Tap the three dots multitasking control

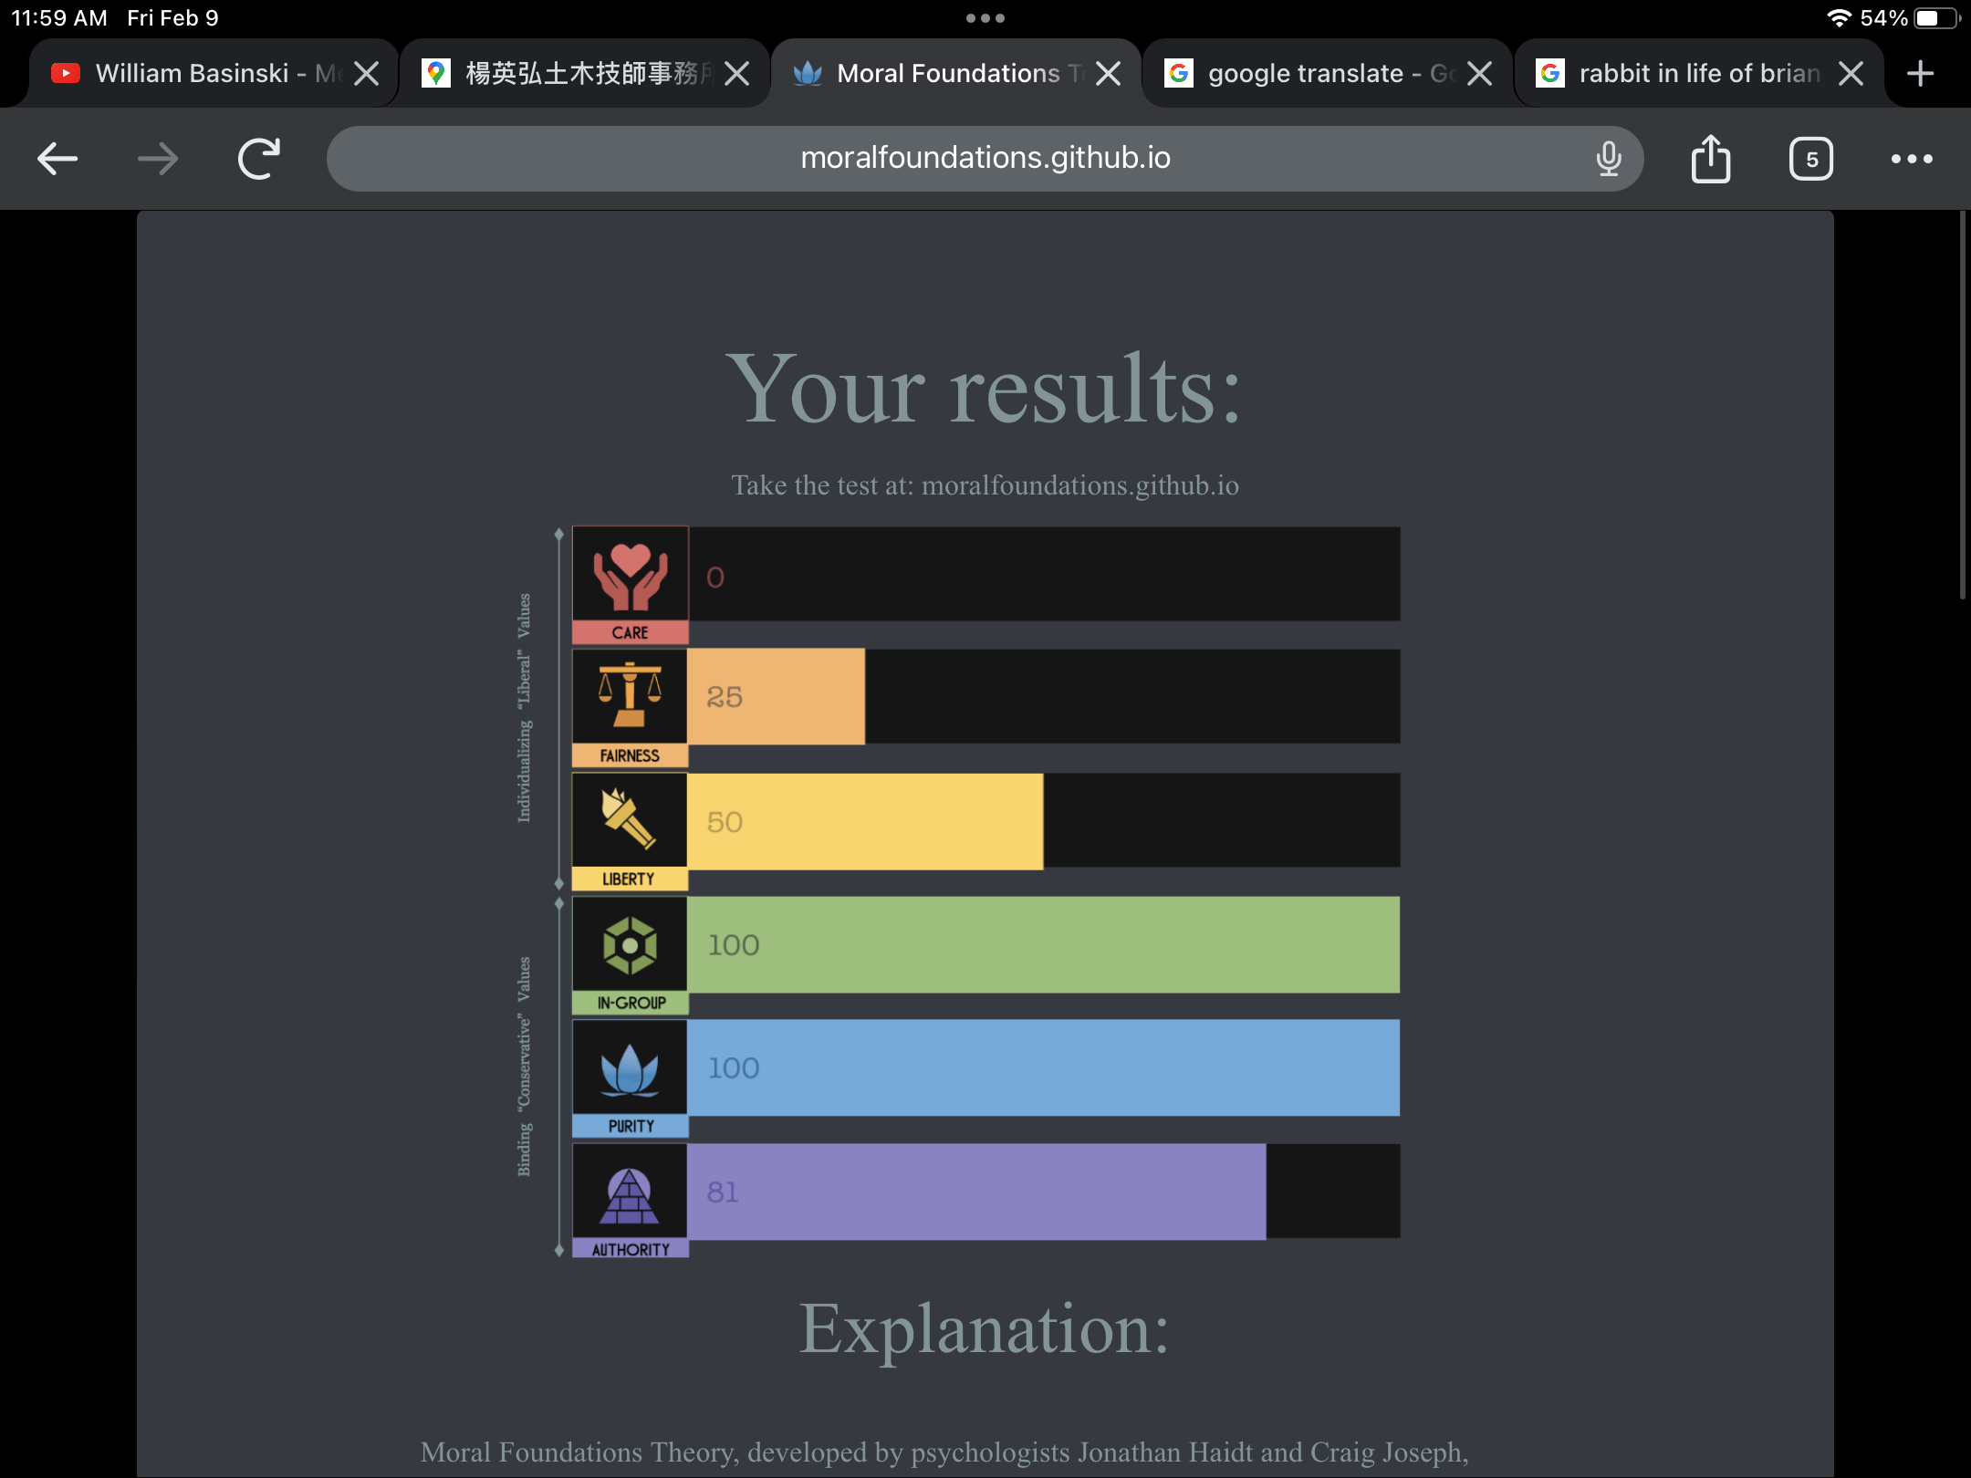[x=985, y=18]
